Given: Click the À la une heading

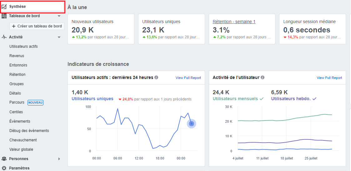Looking at the screenshot, I should click(77, 7).
